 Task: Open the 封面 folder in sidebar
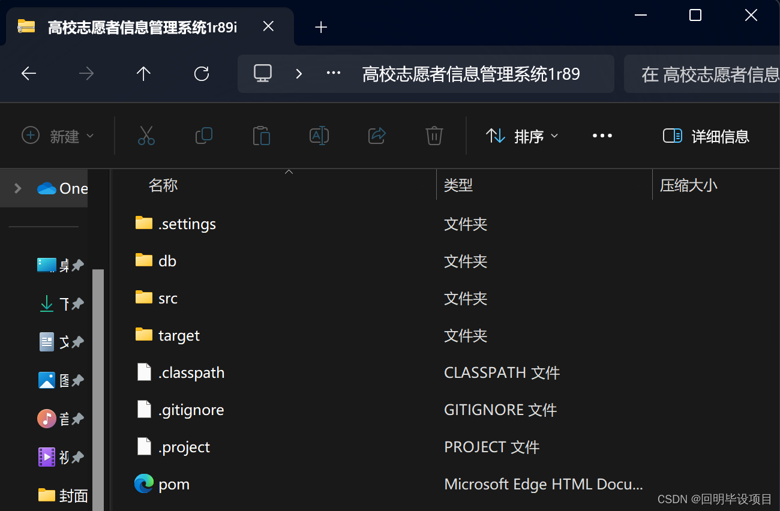[62, 495]
